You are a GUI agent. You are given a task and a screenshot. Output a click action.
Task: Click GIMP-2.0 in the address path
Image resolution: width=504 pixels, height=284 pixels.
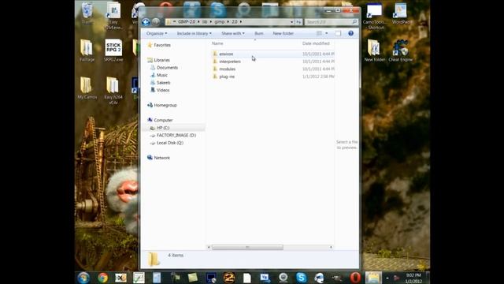(x=187, y=22)
